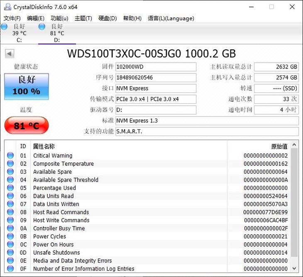Select the Critical Warning attribute name
Screen dimensions: 303x277
(53, 156)
